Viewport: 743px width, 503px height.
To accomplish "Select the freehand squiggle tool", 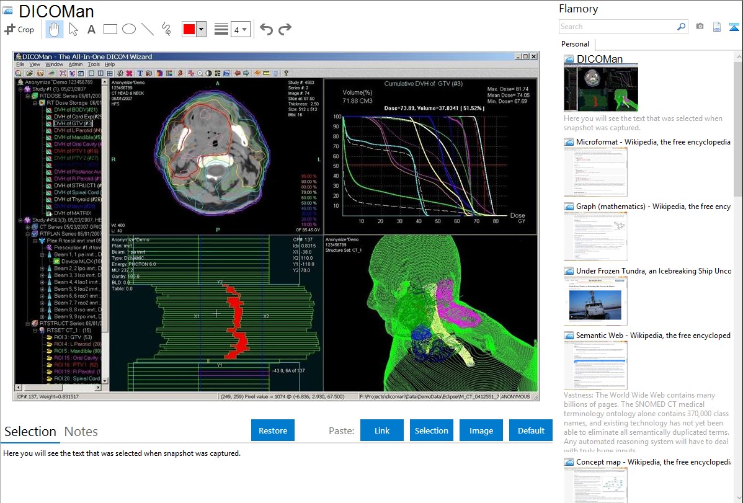I will click(x=166, y=29).
